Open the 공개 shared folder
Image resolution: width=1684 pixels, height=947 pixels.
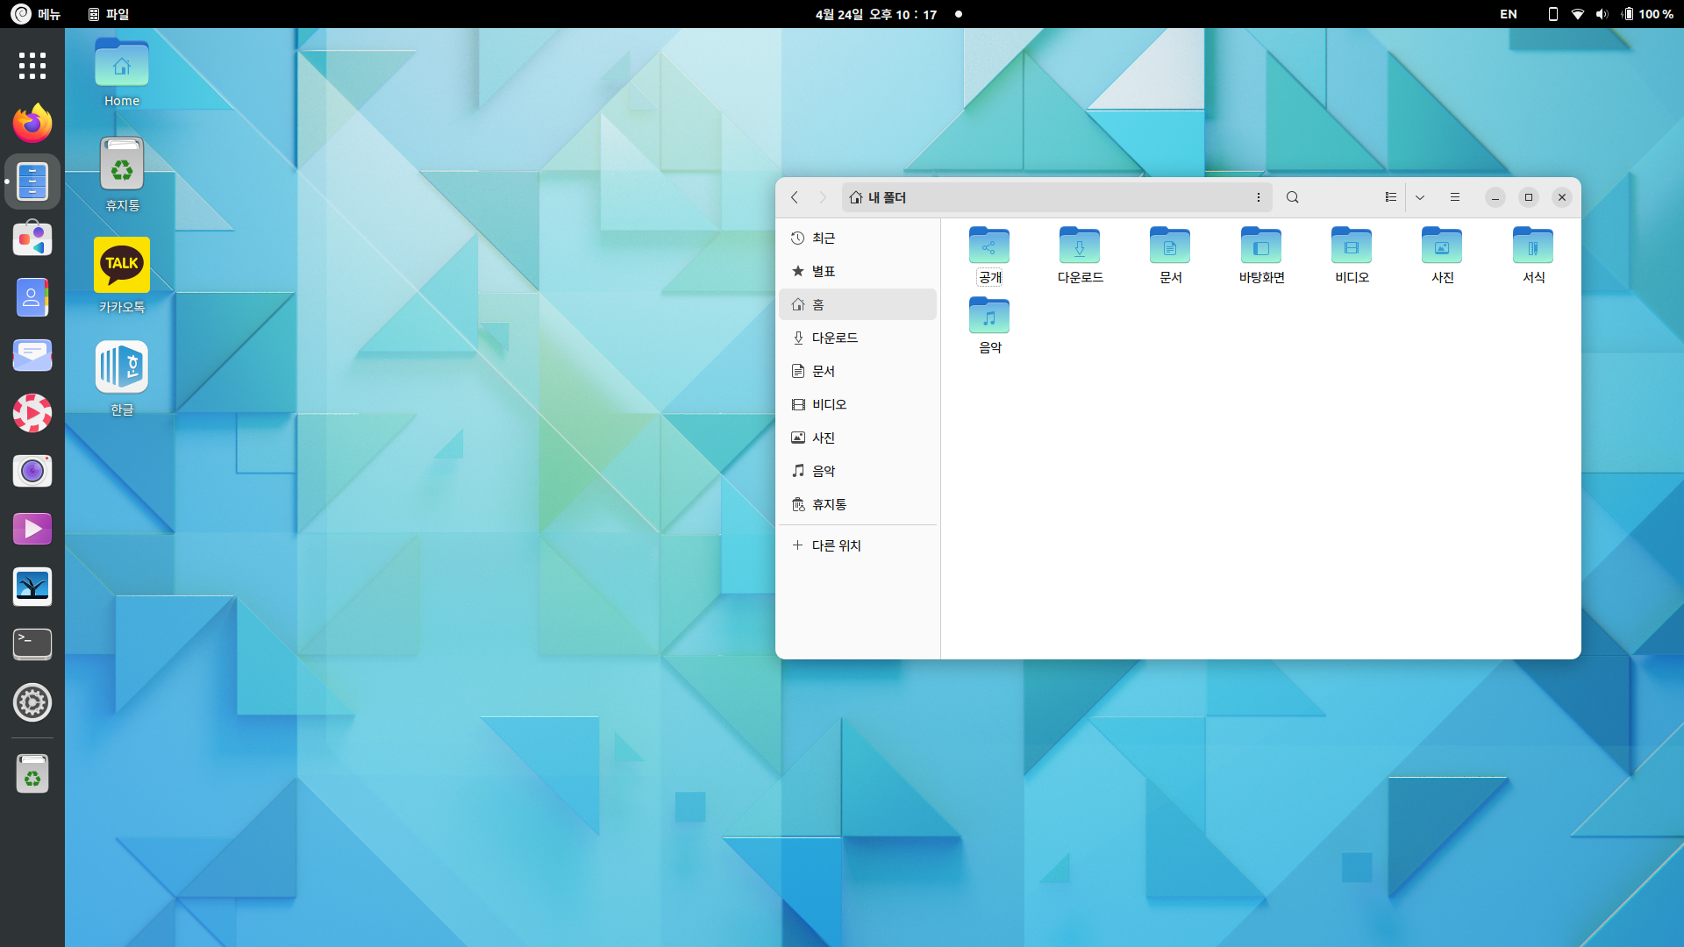(989, 246)
